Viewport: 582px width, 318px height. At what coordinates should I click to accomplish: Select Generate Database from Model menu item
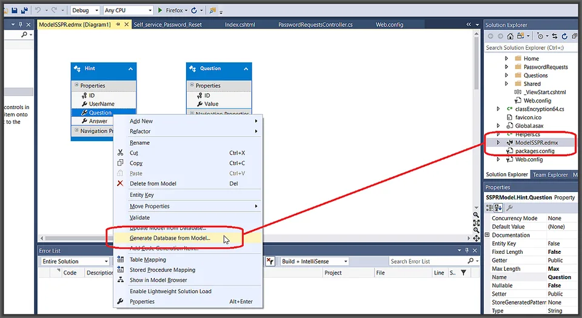188,238
